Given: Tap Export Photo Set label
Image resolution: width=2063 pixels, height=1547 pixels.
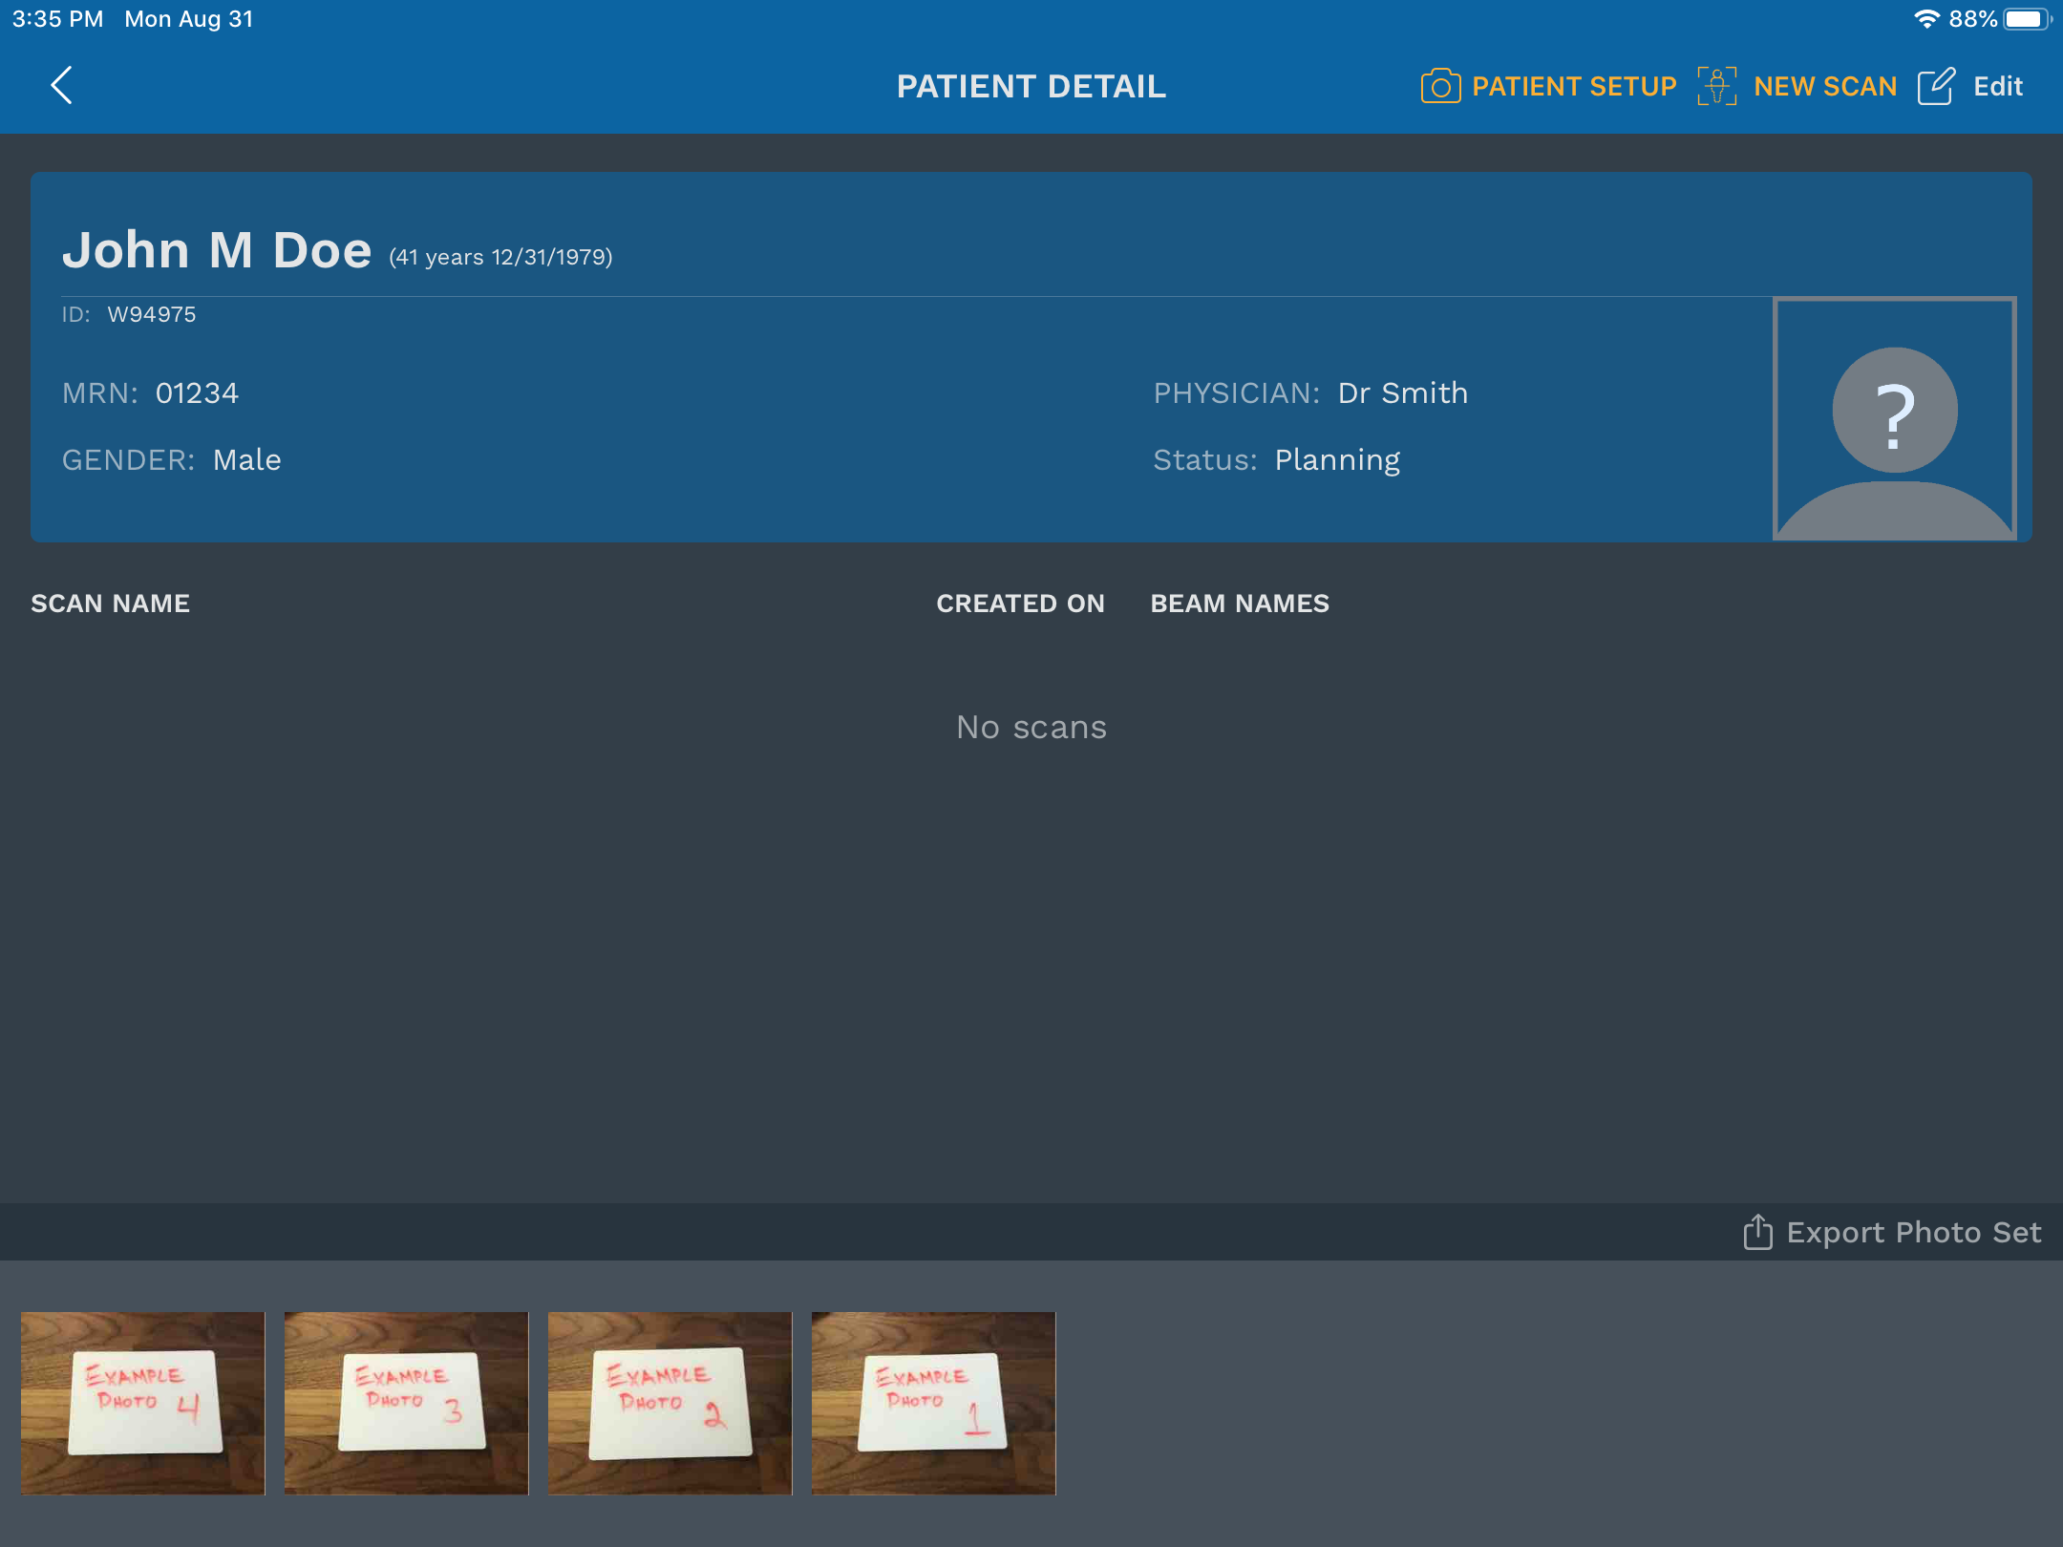Looking at the screenshot, I should [1914, 1232].
